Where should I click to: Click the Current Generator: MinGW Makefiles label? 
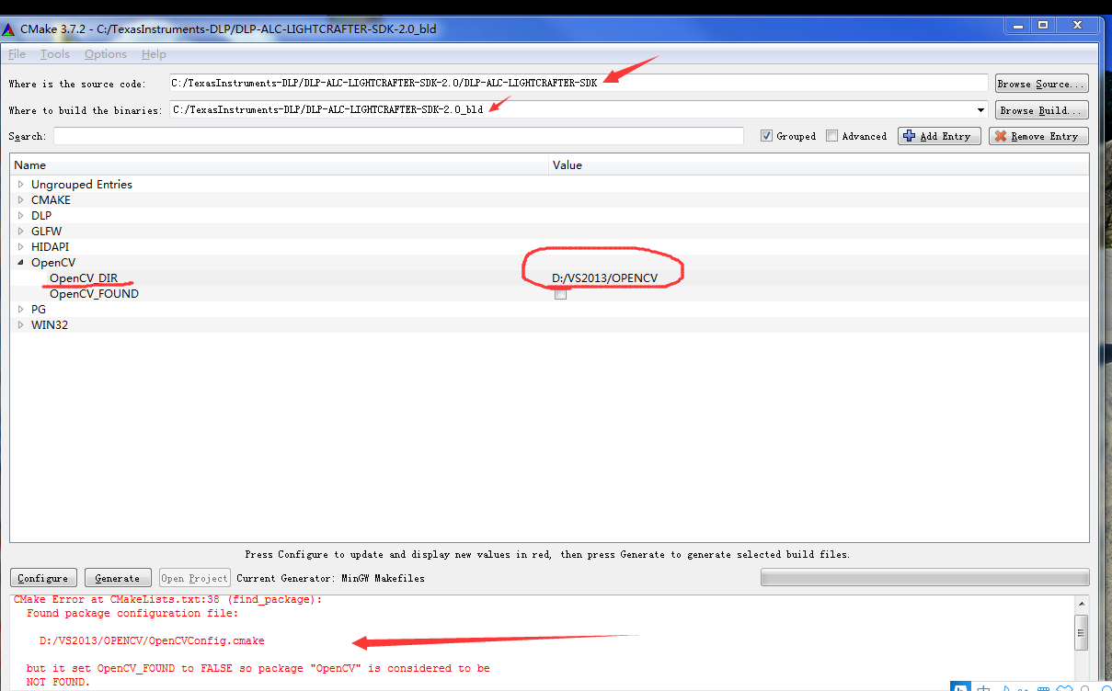(x=330, y=578)
